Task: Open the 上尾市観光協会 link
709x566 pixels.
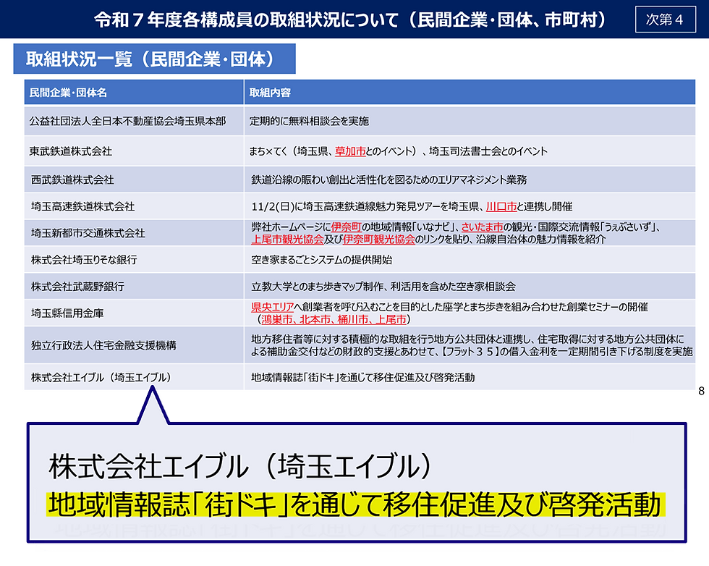Action: 288,240
